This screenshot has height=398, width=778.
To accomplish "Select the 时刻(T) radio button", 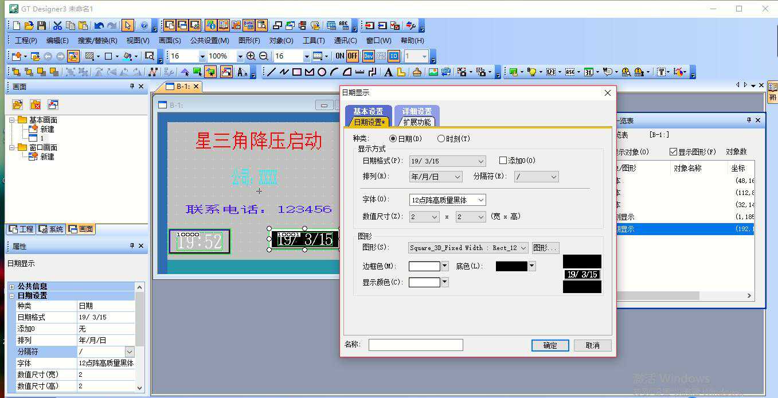I will (x=441, y=139).
